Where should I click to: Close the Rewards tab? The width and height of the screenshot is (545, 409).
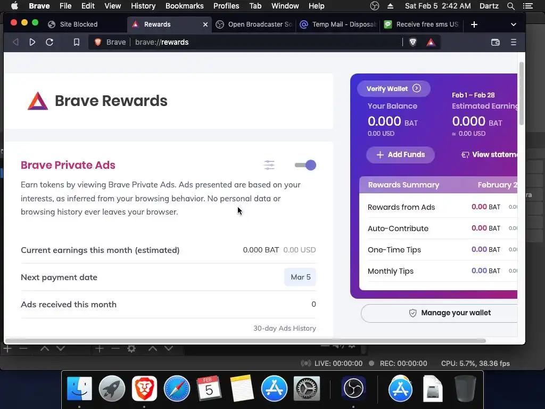pyautogui.click(x=205, y=24)
